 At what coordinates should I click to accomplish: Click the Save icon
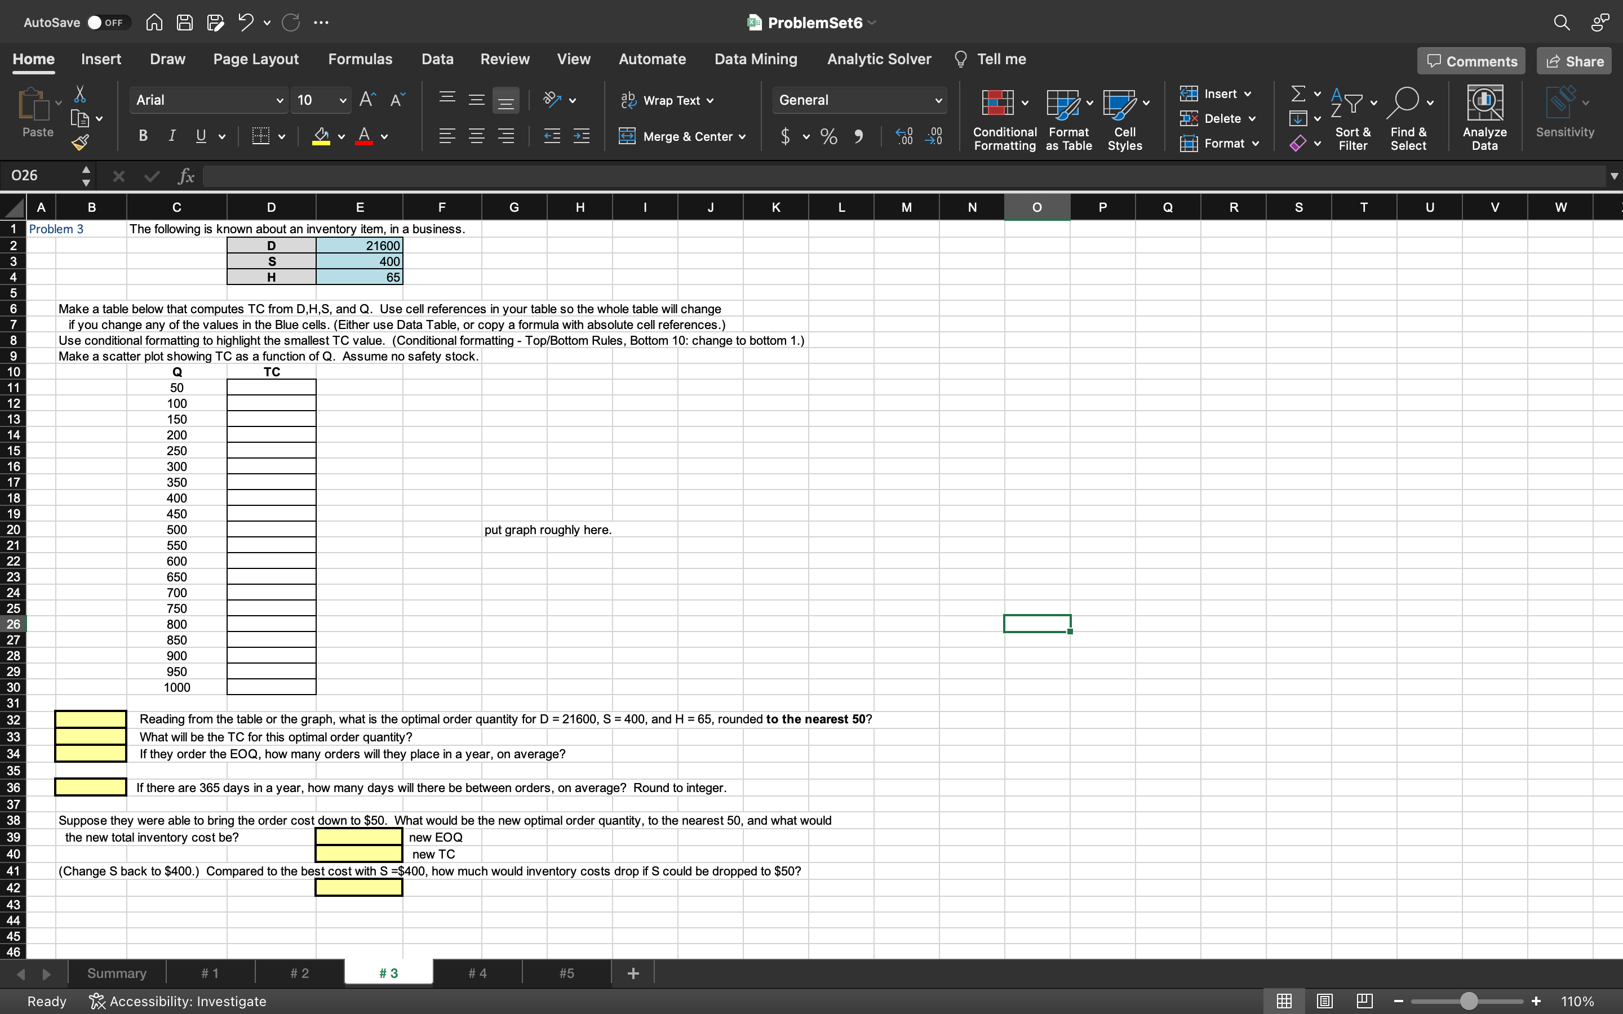(185, 22)
